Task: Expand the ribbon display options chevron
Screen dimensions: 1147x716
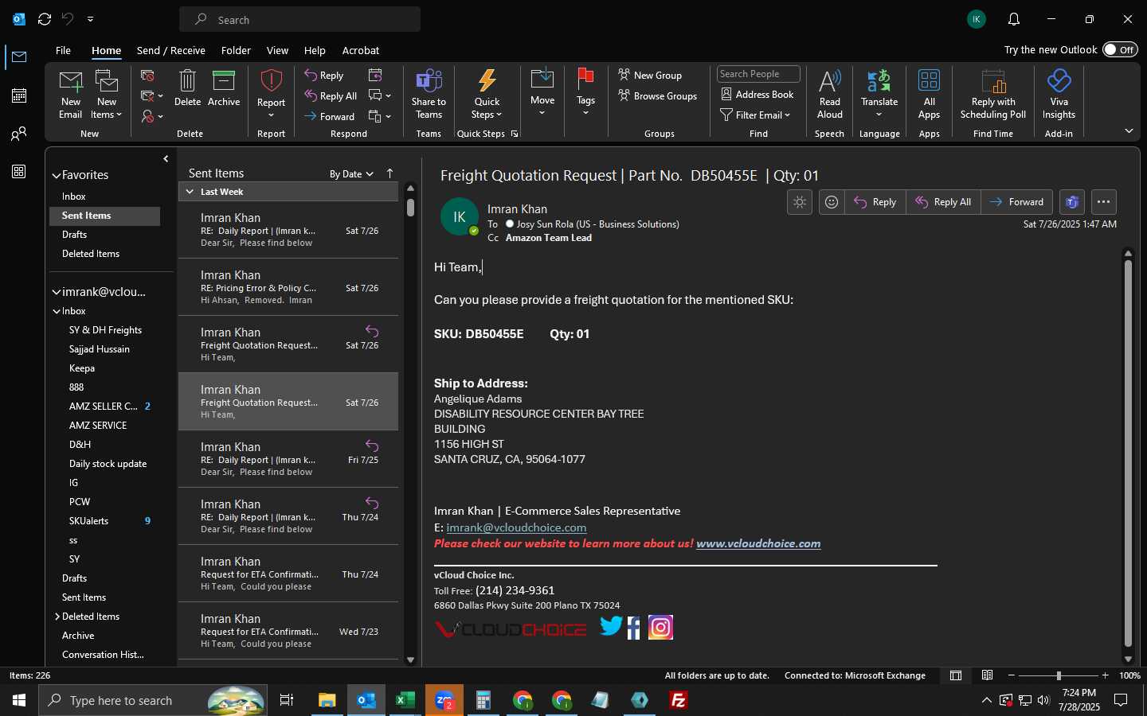Action: tap(1129, 130)
